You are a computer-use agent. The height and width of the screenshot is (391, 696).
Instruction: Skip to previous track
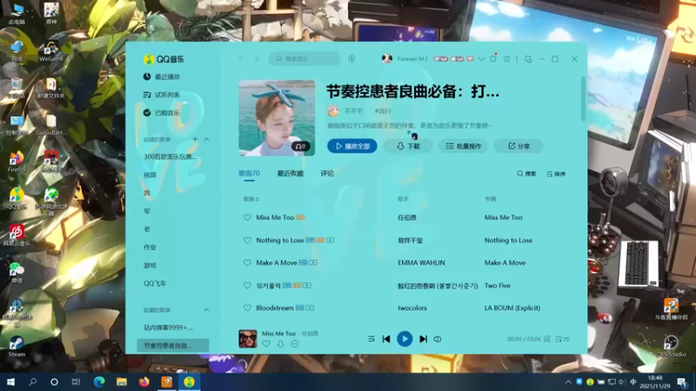point(386,339)
